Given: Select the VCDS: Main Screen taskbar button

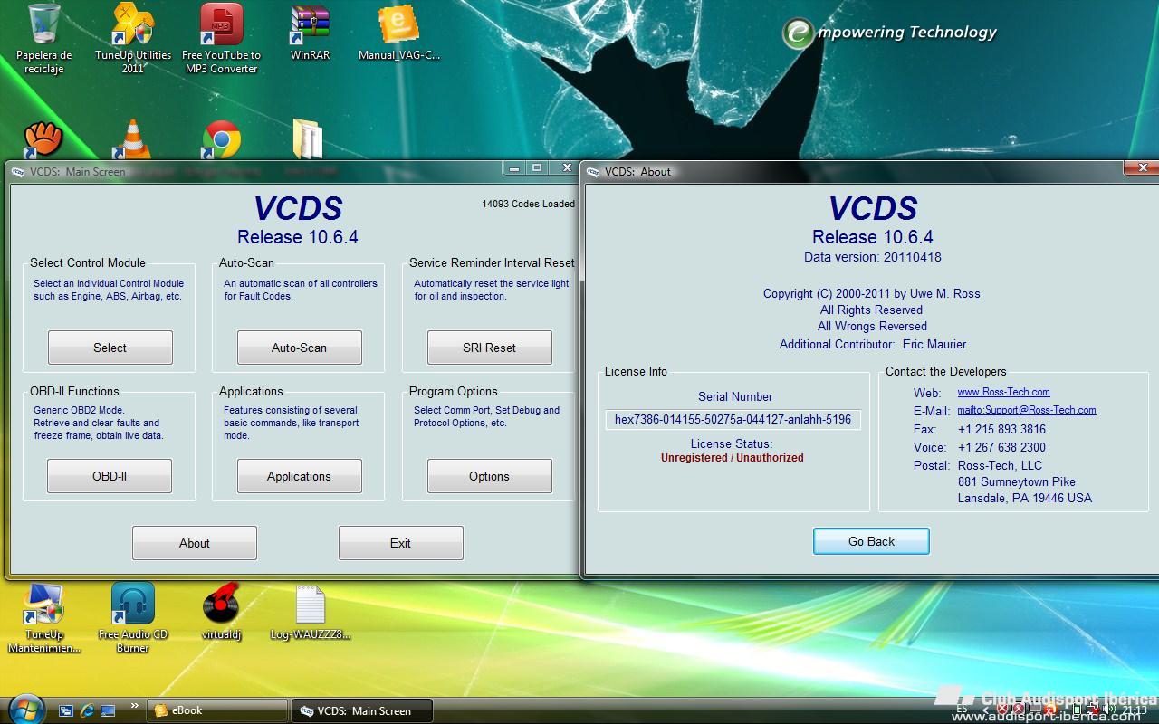Looking at the screenshot, I should point(361,710).
